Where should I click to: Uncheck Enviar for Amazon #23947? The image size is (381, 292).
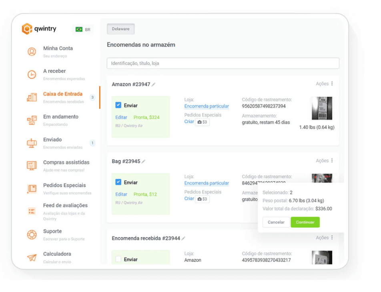118,105
